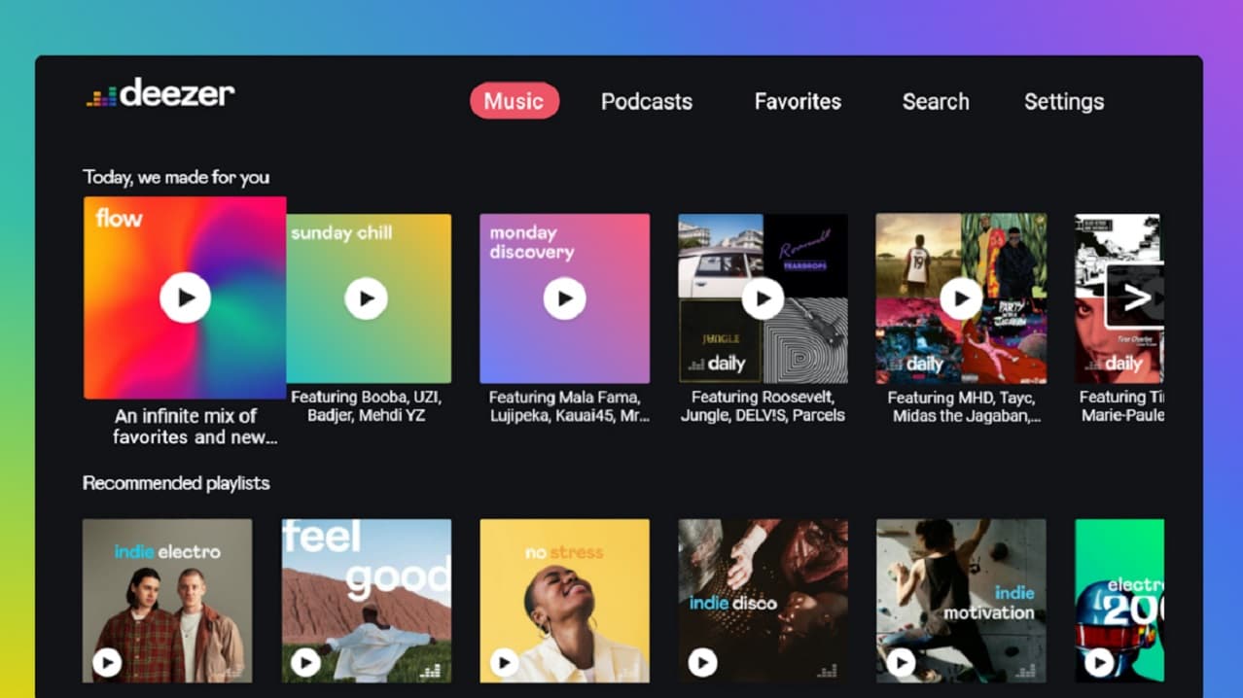The image size is (1243, 698).
Task: Open the Settings tab
Action: click(x=1064, y=101)
